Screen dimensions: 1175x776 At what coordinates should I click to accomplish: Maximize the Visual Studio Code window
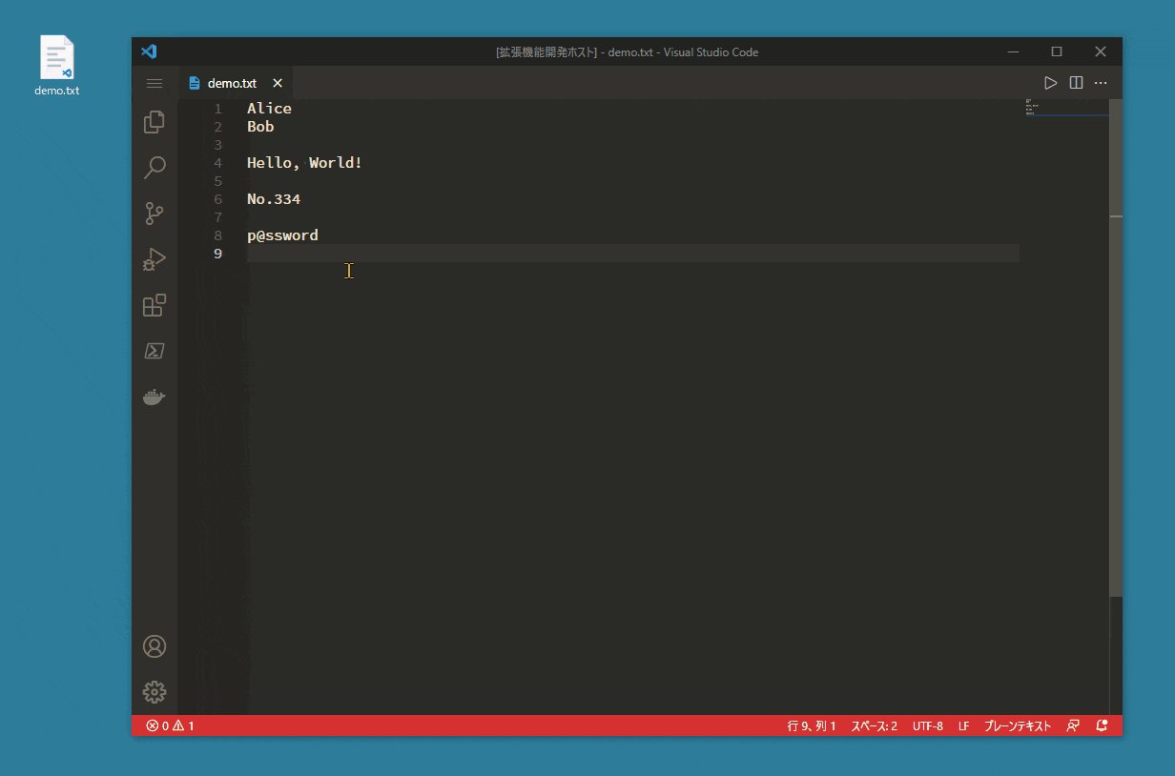pos(1057,51)
